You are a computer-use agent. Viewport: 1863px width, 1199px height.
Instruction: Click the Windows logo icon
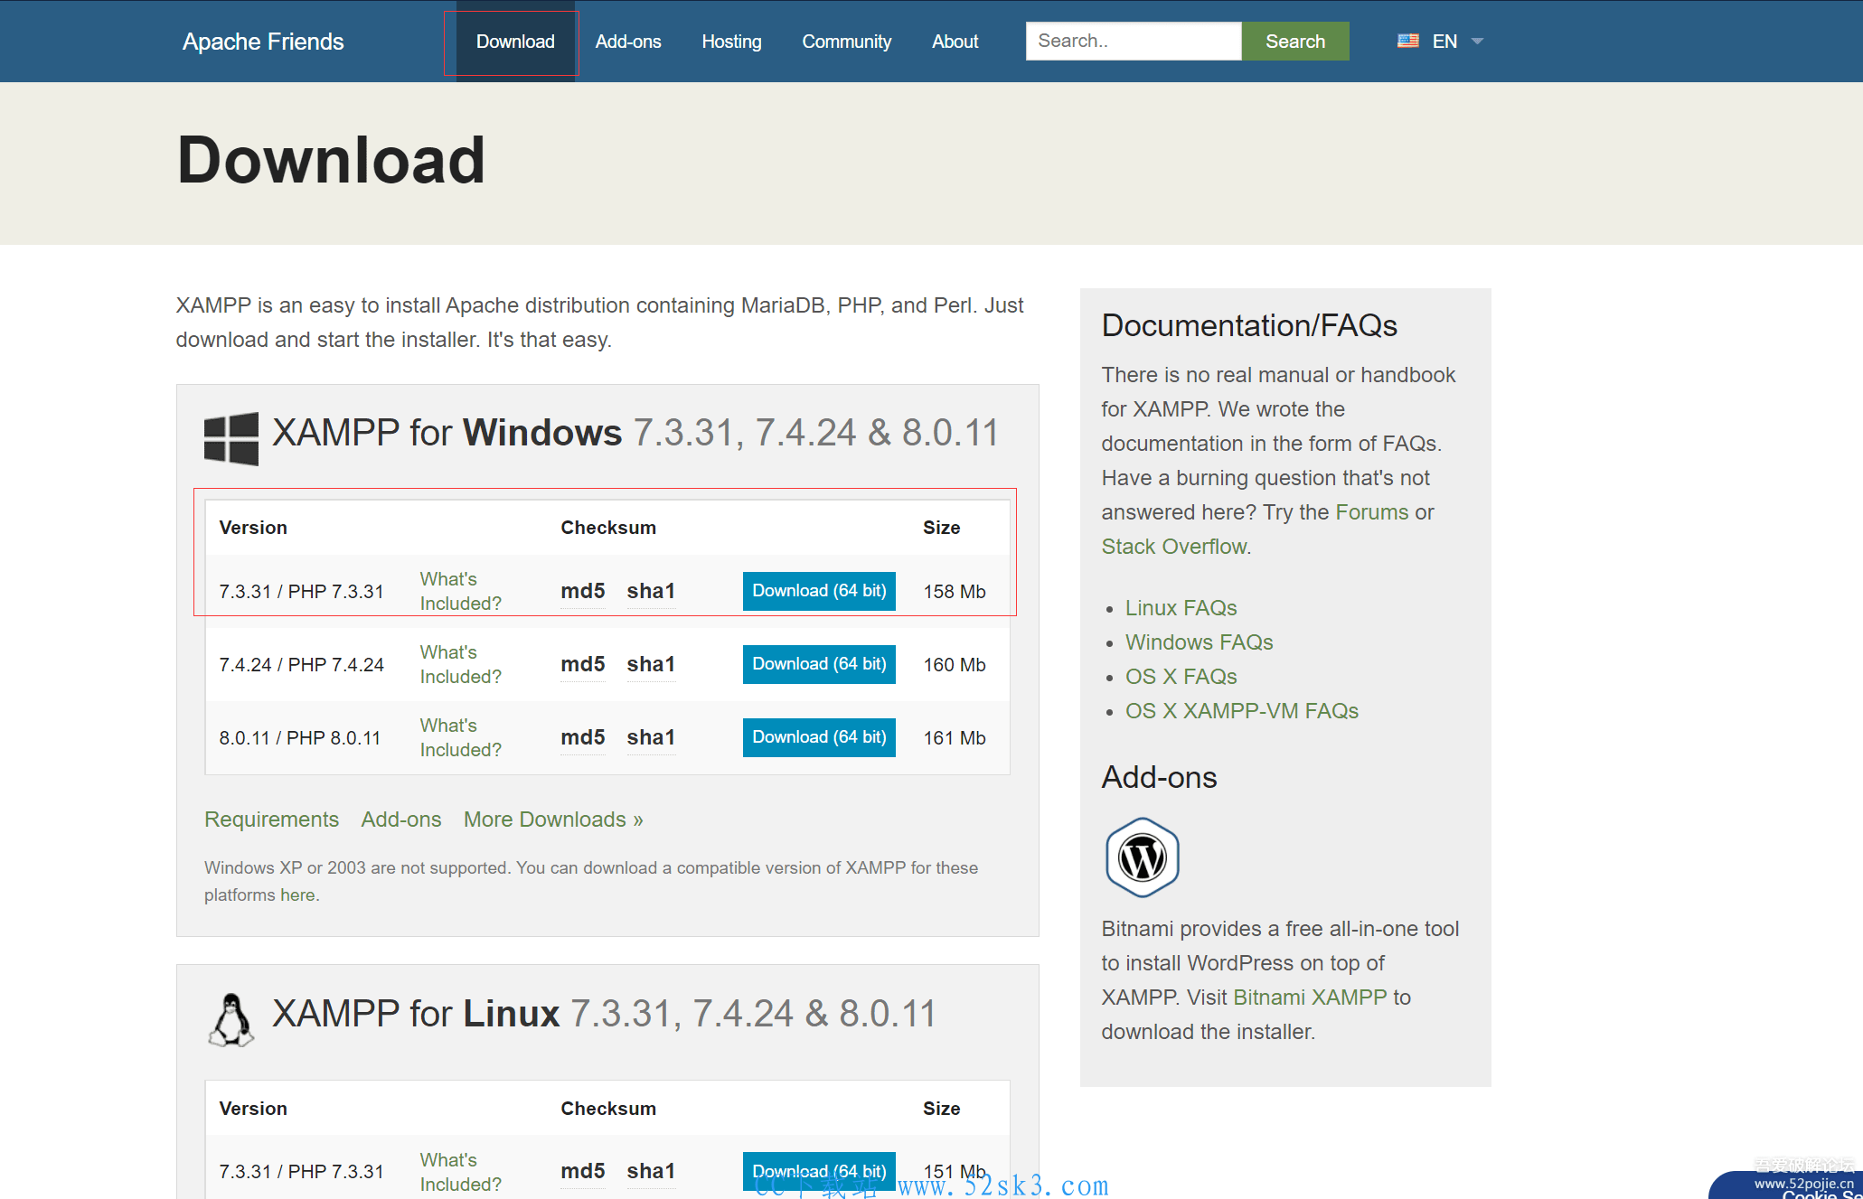[x=231, y=438]
